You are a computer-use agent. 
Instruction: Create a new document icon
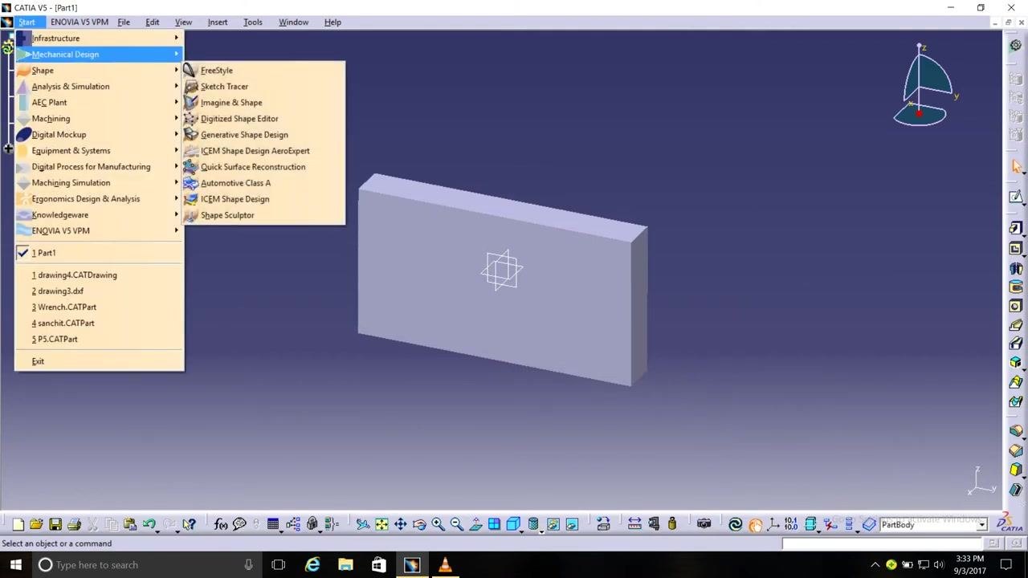click(18, 524)
